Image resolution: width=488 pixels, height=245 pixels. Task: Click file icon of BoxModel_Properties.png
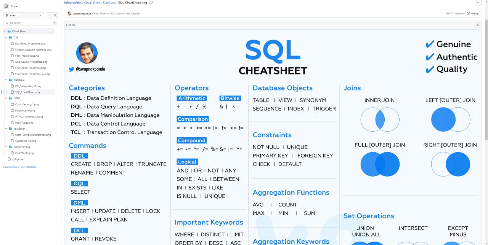coord(12,43)
